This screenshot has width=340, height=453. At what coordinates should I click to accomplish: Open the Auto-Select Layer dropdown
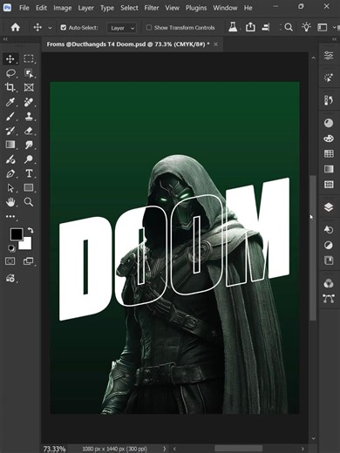122,28
